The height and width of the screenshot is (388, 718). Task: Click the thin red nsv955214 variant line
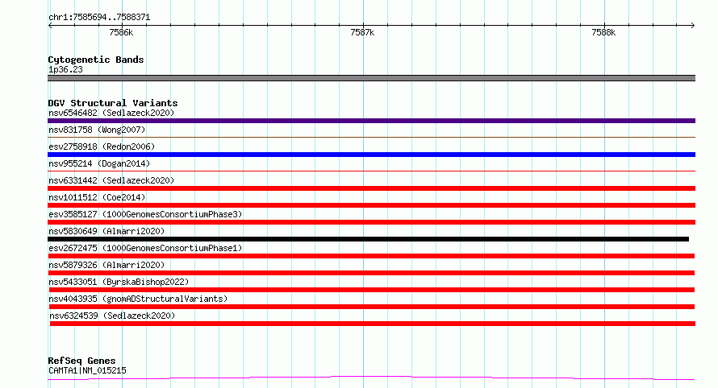click(x=371, y=171)
